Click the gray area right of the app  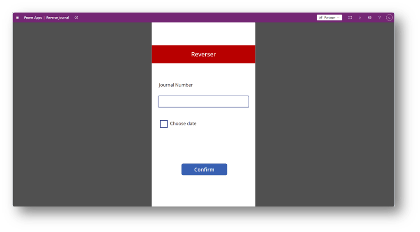[x=324, y=115]
